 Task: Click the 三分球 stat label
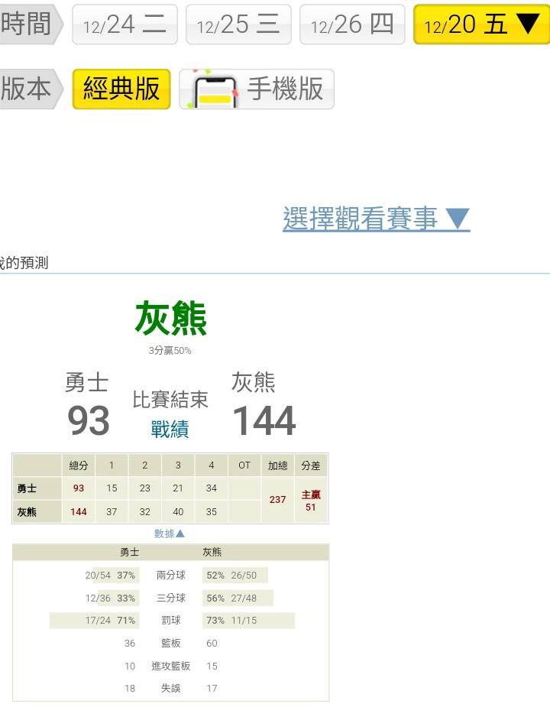point(171,598)
